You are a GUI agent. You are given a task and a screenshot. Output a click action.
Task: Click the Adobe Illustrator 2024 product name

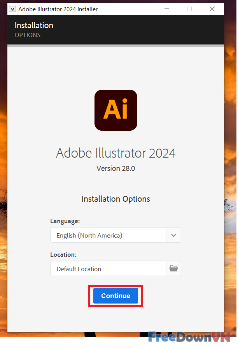coord(116,153)
